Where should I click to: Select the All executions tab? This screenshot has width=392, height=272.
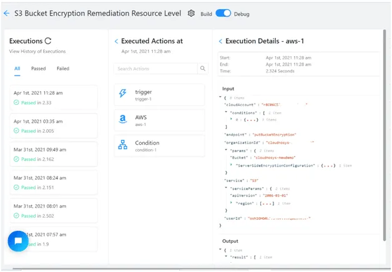coord(17,69)
